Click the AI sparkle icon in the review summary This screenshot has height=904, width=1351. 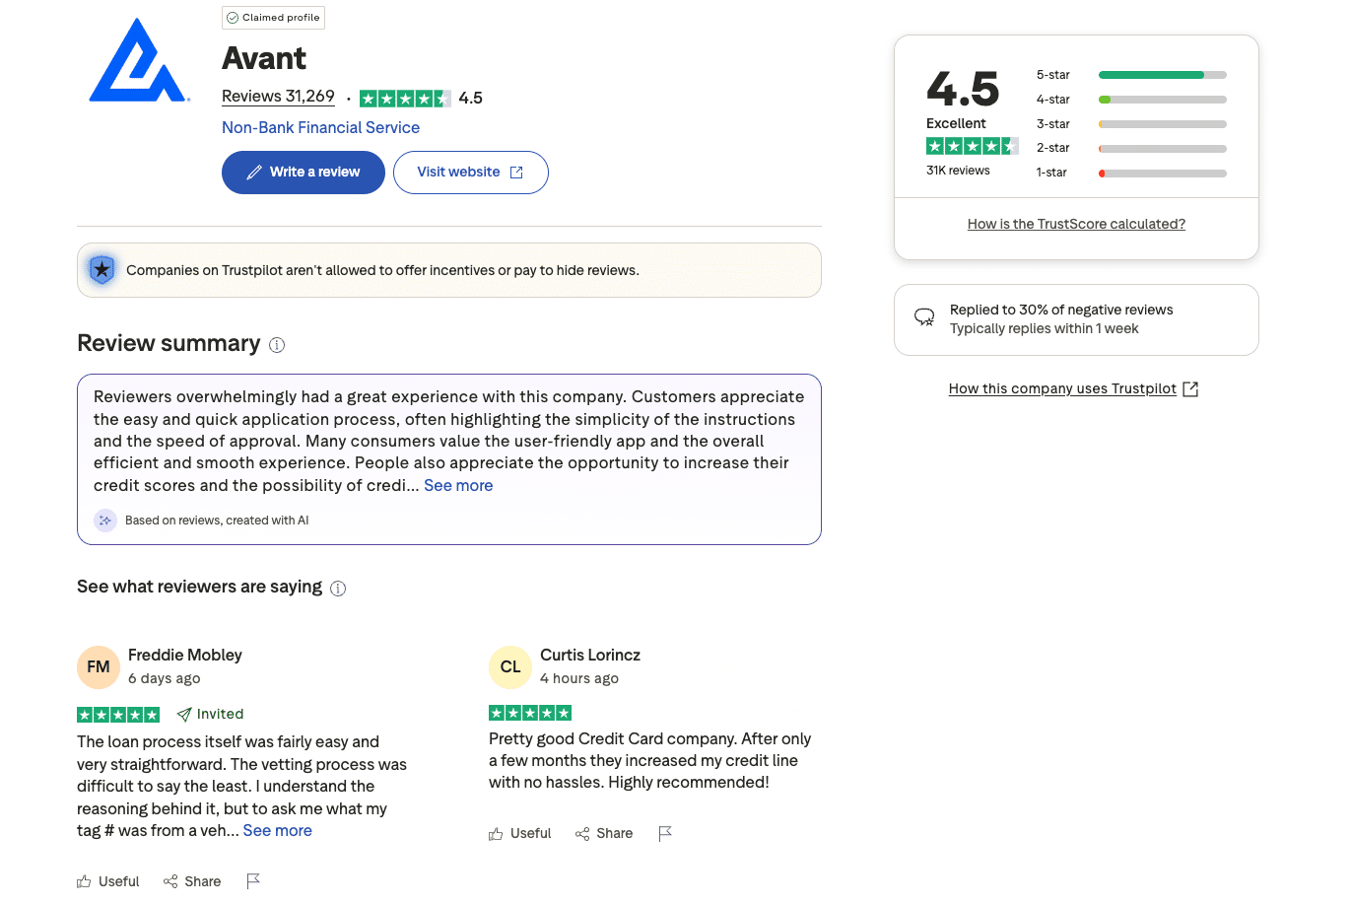click(104, 520)
